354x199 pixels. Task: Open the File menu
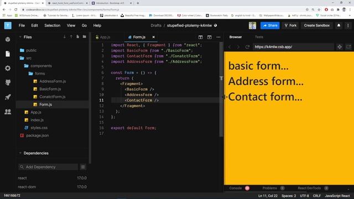pyautogui.click(x=22, y=25)
